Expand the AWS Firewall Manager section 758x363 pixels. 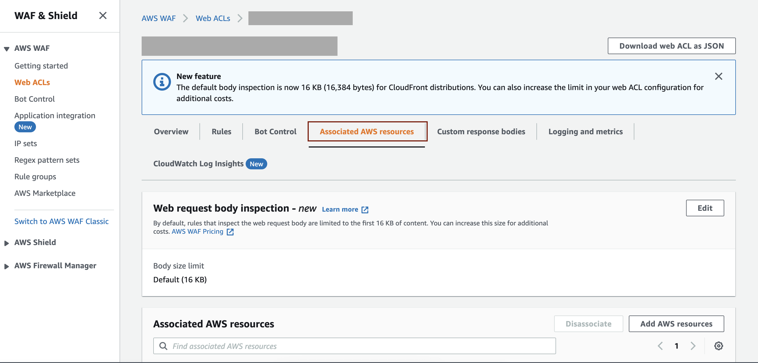[x=6, y=266]
